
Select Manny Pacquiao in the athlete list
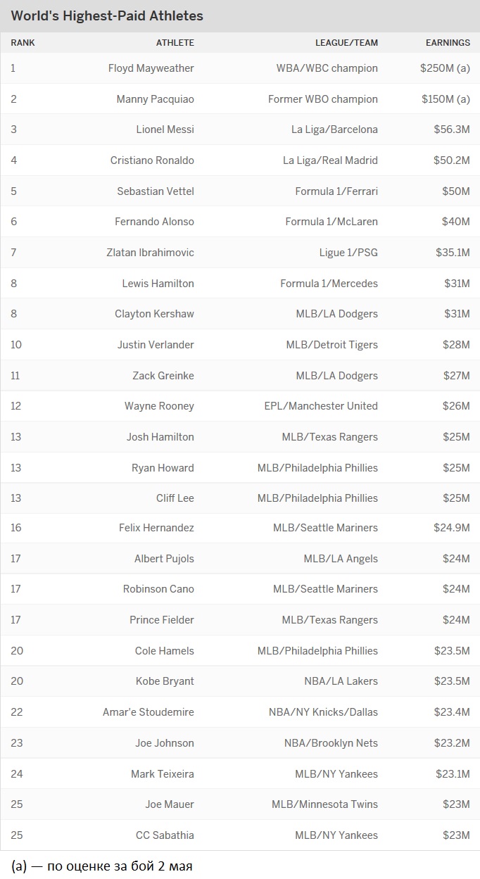155,99
